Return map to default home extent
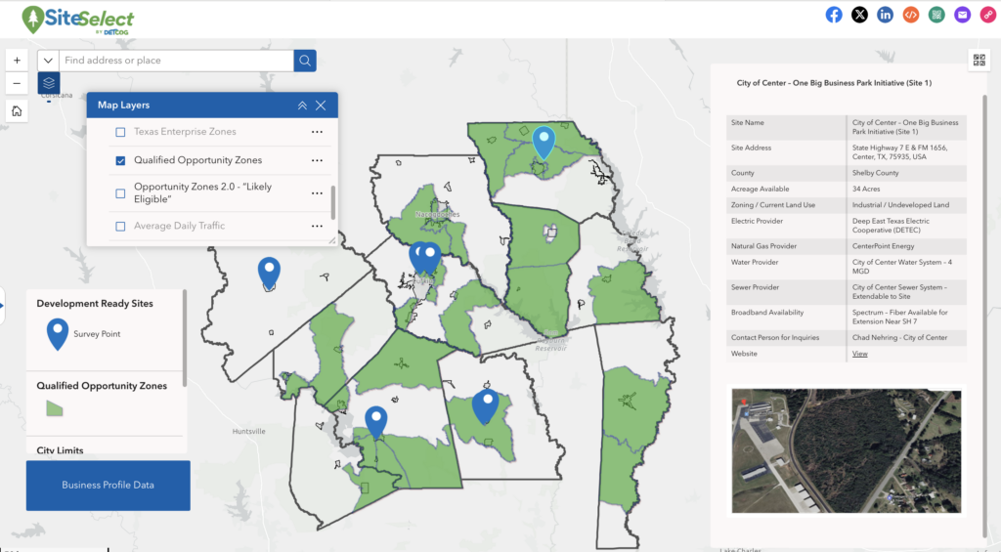The height and width of the screenshot is (552, 1001). 17,111
